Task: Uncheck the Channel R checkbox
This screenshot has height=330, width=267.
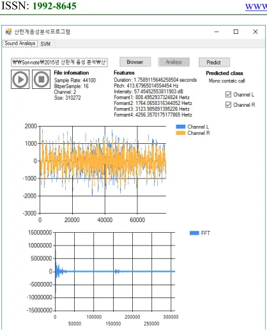Action: (228, 105)
